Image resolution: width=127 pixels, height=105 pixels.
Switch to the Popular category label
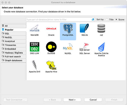coord(9,30)
